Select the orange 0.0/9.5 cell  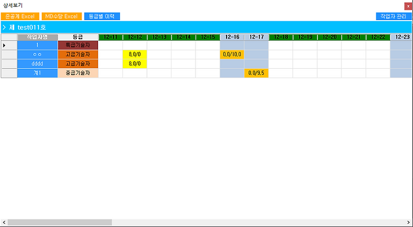tap(256, 73)
